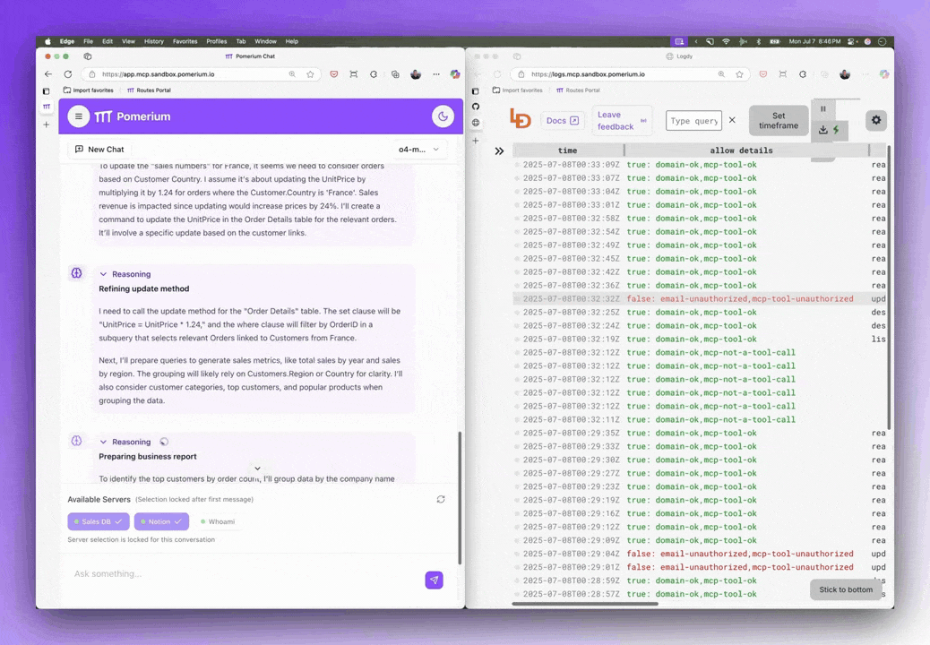Toggle the Notion server chip
930x645 pixels.
(x=161, y=521)
